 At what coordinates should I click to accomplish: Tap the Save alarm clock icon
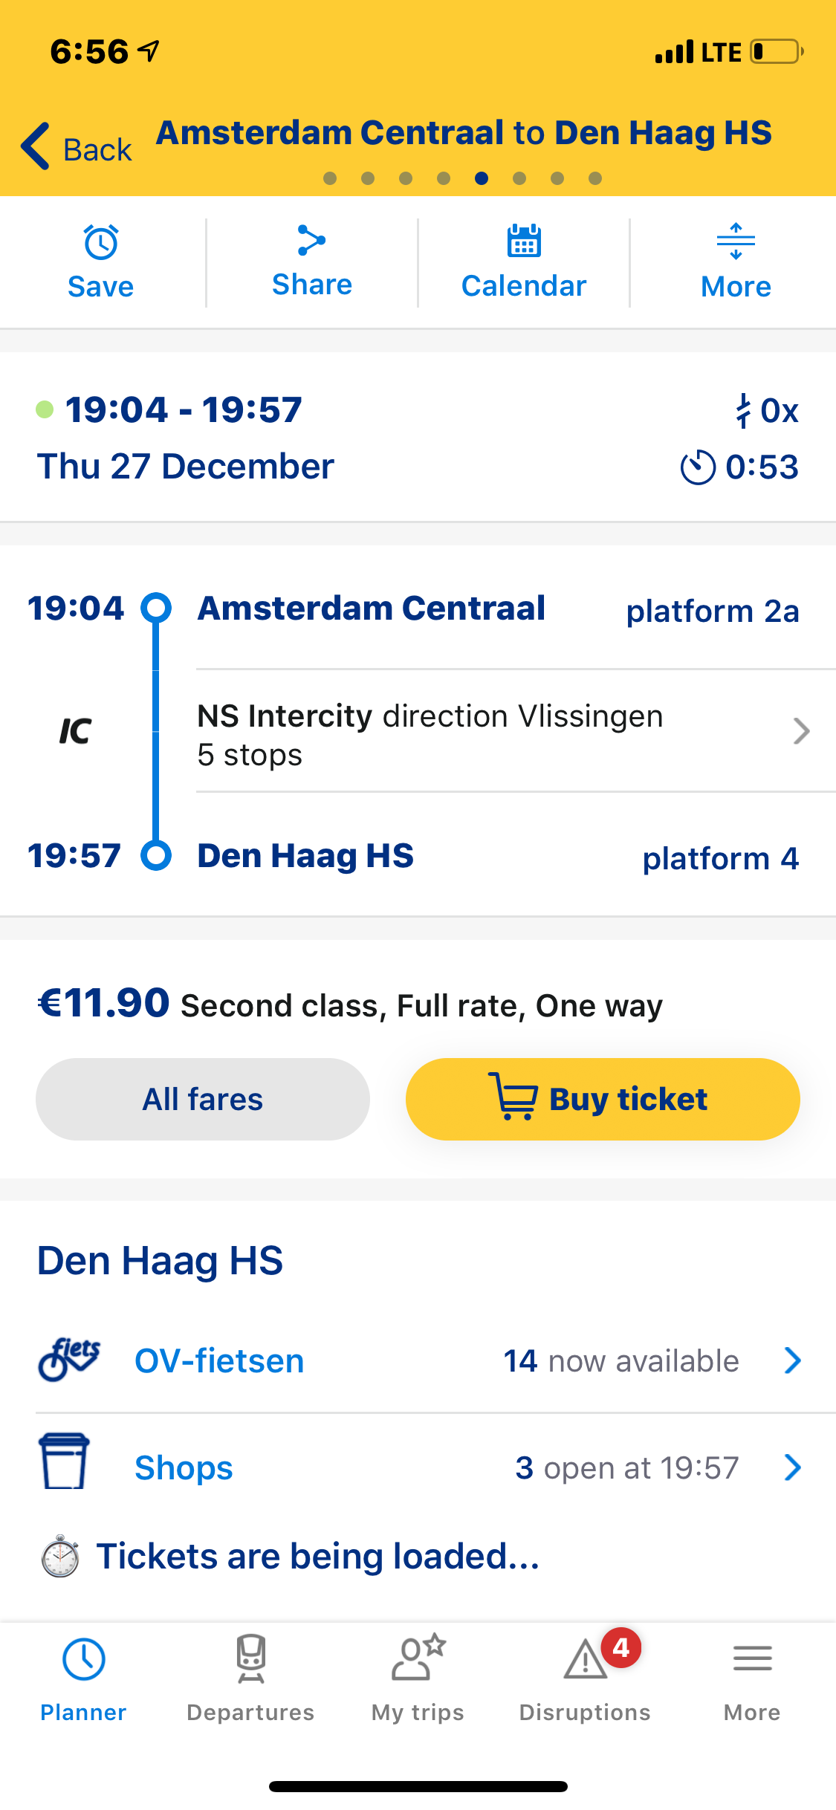[x=101, y=242]
